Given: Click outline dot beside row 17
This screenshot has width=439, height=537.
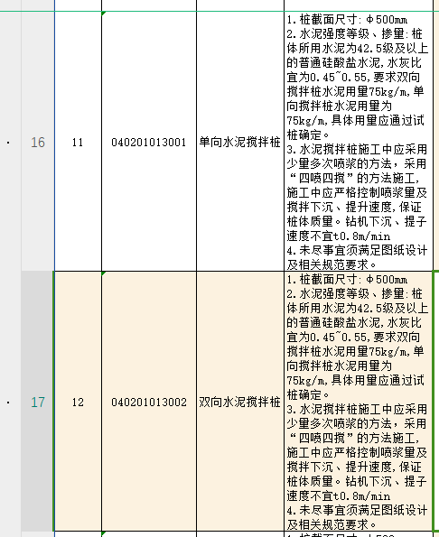Looking at the screenshot, I should pyautogui.click(x=8, y=403).
